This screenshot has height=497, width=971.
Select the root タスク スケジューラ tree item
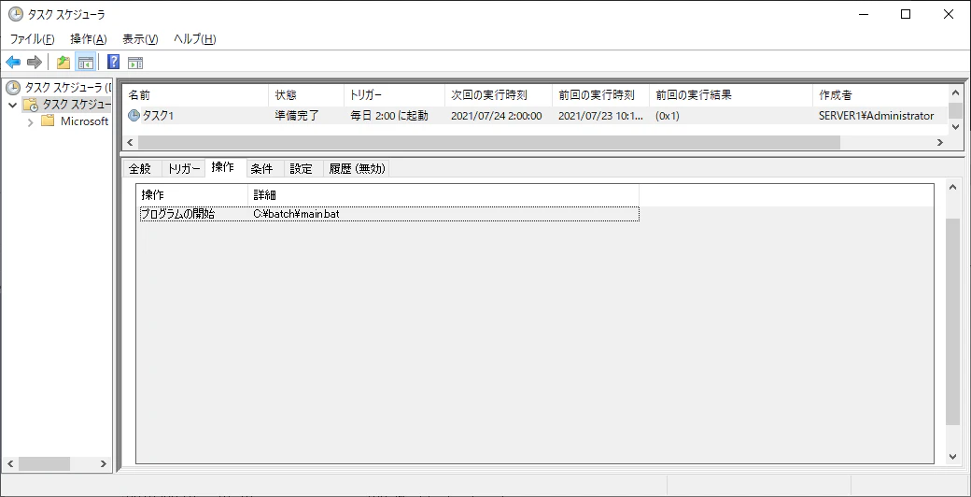click(67, 88)
